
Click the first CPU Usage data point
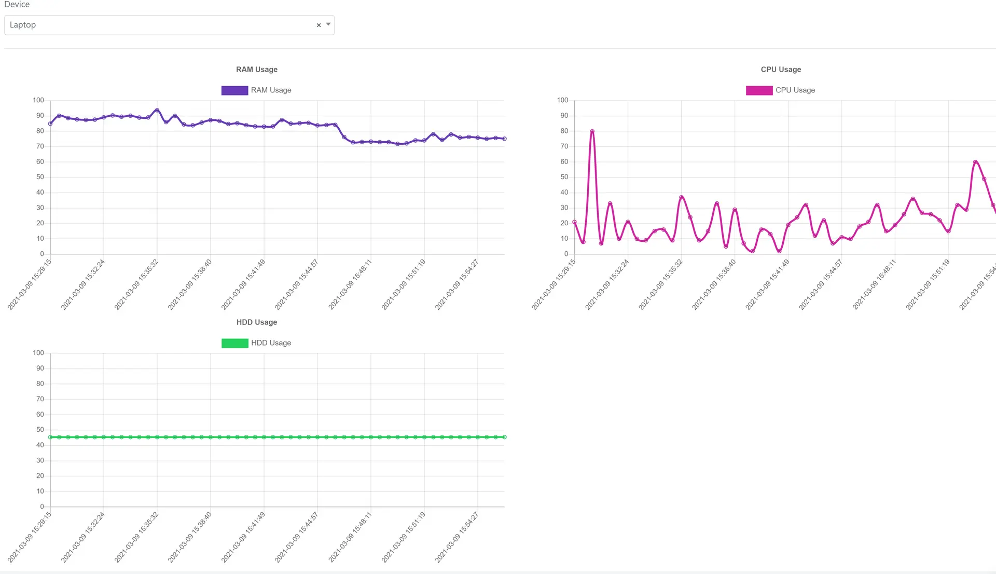[574, 222]
